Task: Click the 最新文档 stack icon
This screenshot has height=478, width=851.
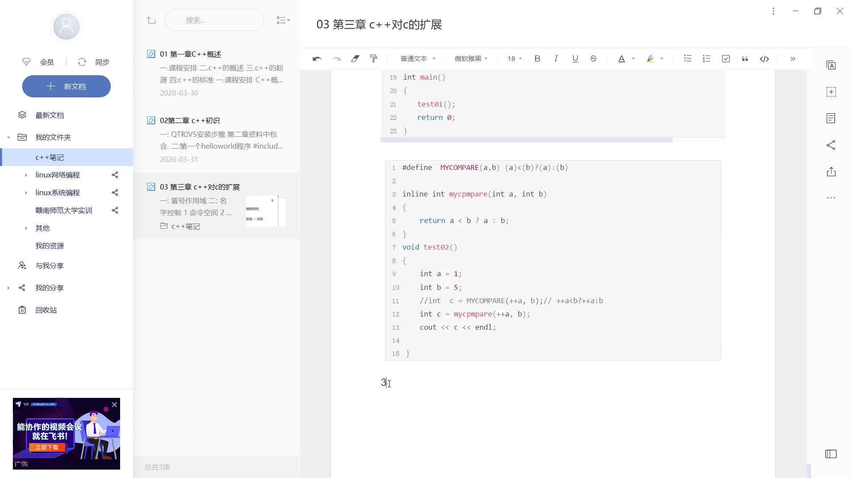Action: click(x=22, y=115)
